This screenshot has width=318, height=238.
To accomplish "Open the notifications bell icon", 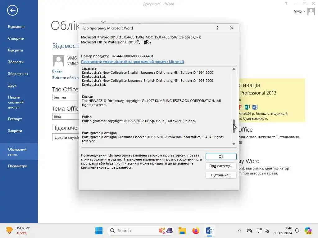I will tap(297, 231).
